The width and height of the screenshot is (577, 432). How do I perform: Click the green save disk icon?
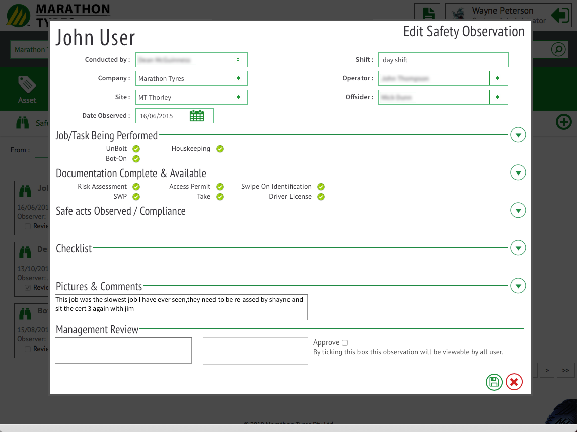pyautogui.click(x=494, y=382)
